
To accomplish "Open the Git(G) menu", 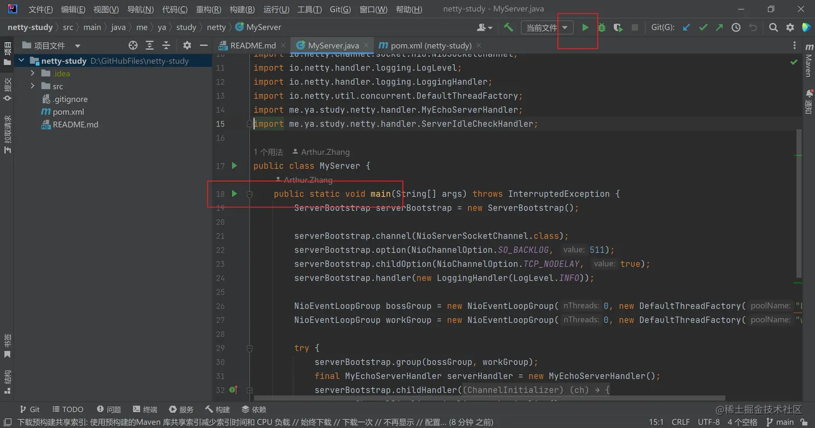I will coord(340,9).
